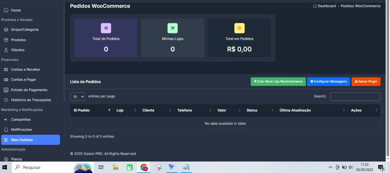Click the Total de Pedidos card
The height and width of the screenshot is (173, 390).
click(106, 38)
